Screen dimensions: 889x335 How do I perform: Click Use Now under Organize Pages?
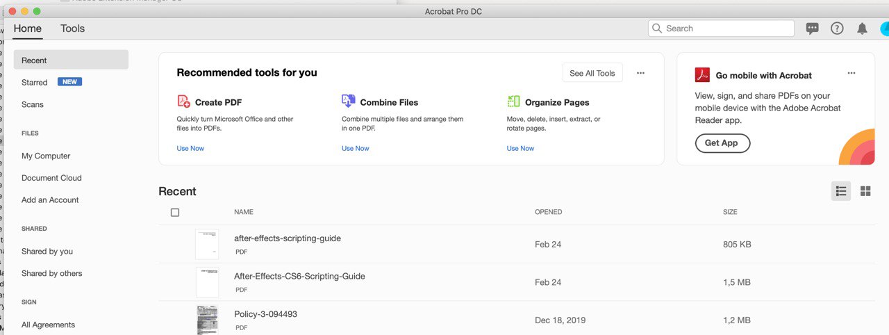520,148
